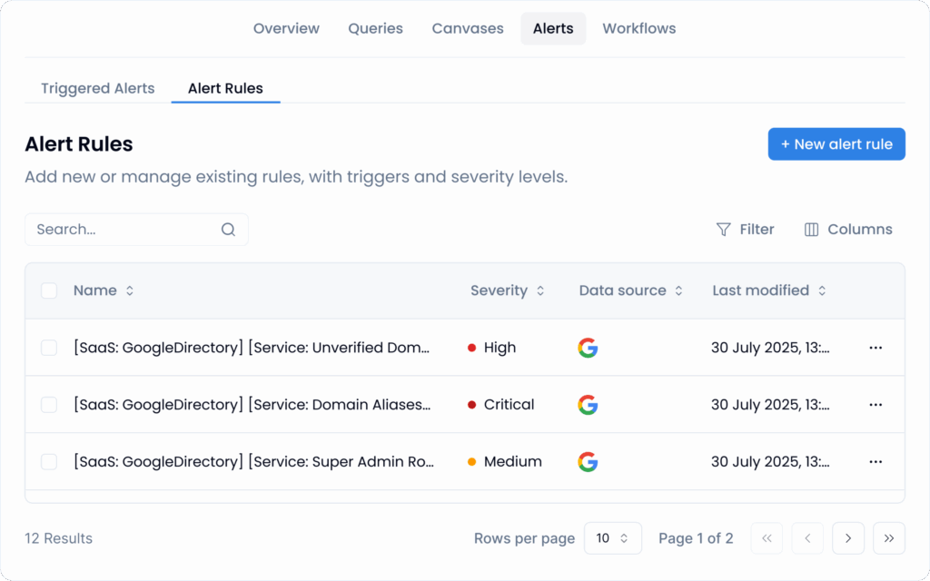Select all alert rules via the header checkbox

point(49,290)
